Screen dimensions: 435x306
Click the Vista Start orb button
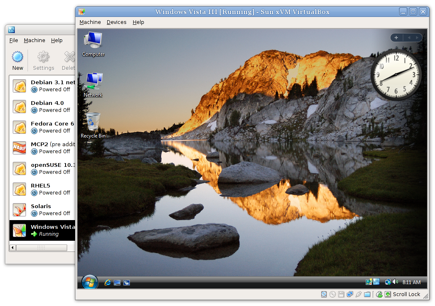tap(89, 282)
